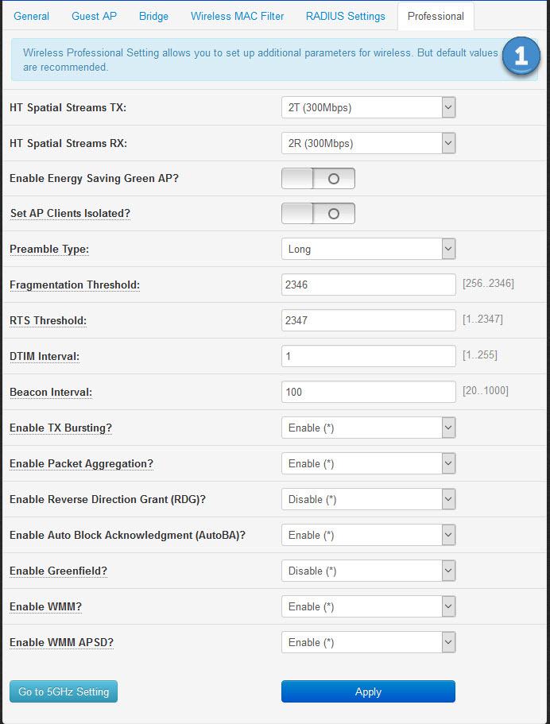Expand the Preamble Type dropdown
Screen dimensions: 550x724
pos(369,249)
